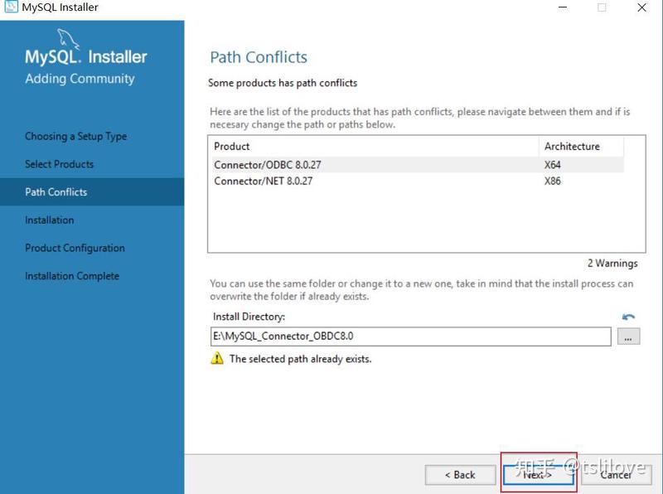Close the MySQL Installer window
The width and height of the screenshot is (663, 494).
pos(641,7)
